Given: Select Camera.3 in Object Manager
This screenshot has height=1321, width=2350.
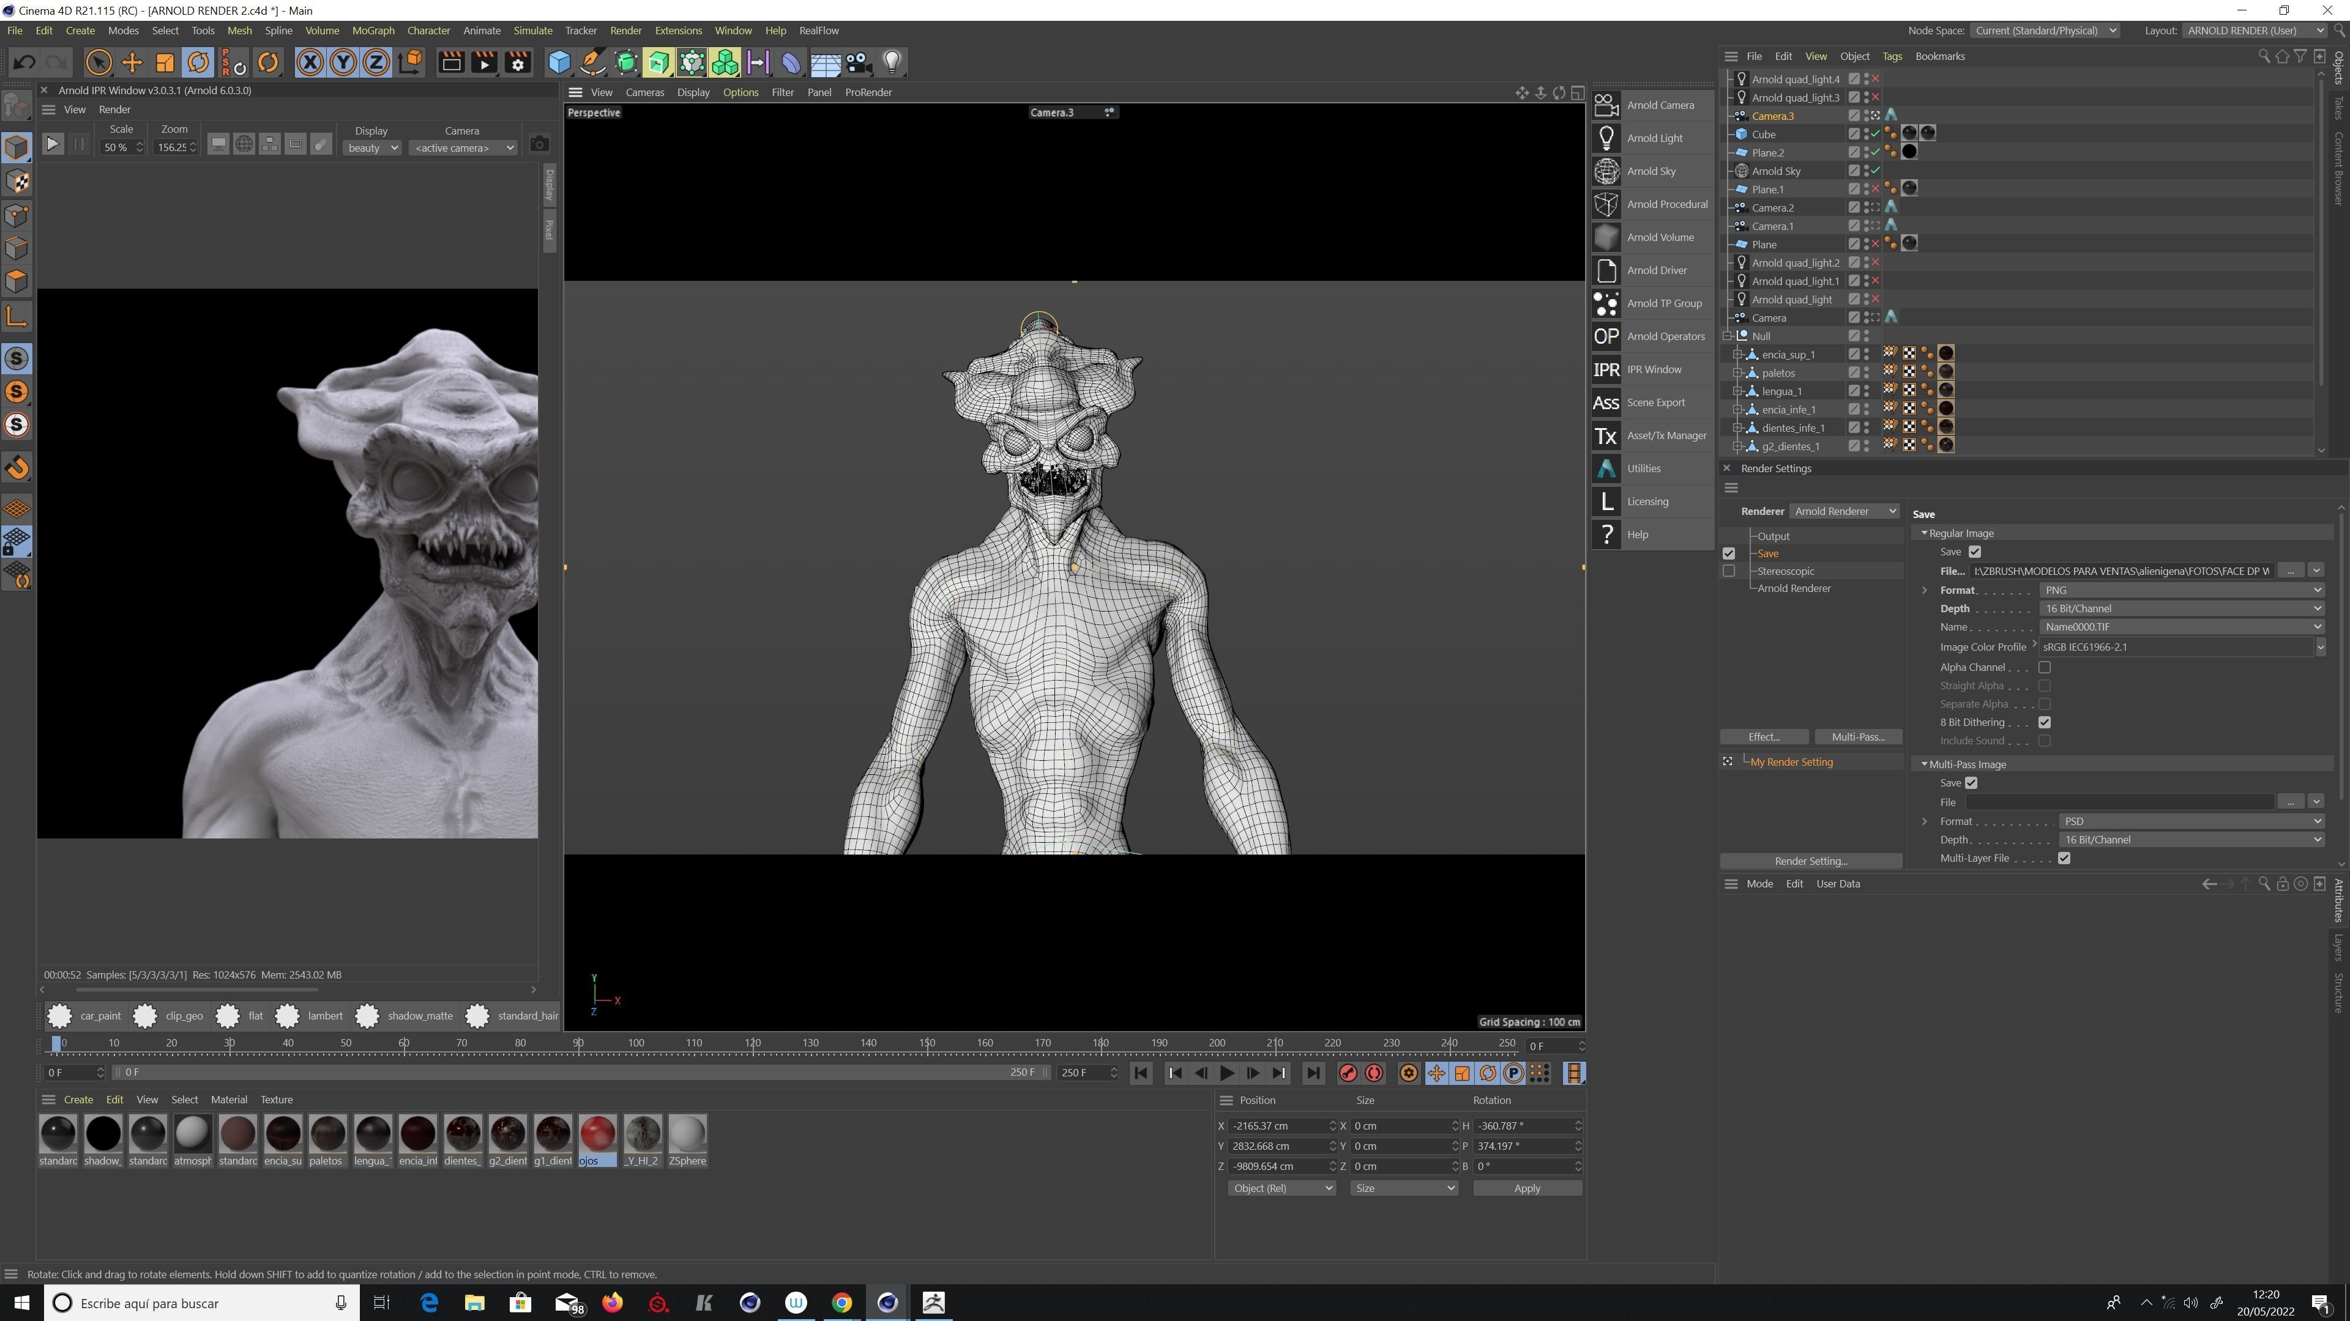Looking at the screenshot, I should click(x=1772, y=116).
